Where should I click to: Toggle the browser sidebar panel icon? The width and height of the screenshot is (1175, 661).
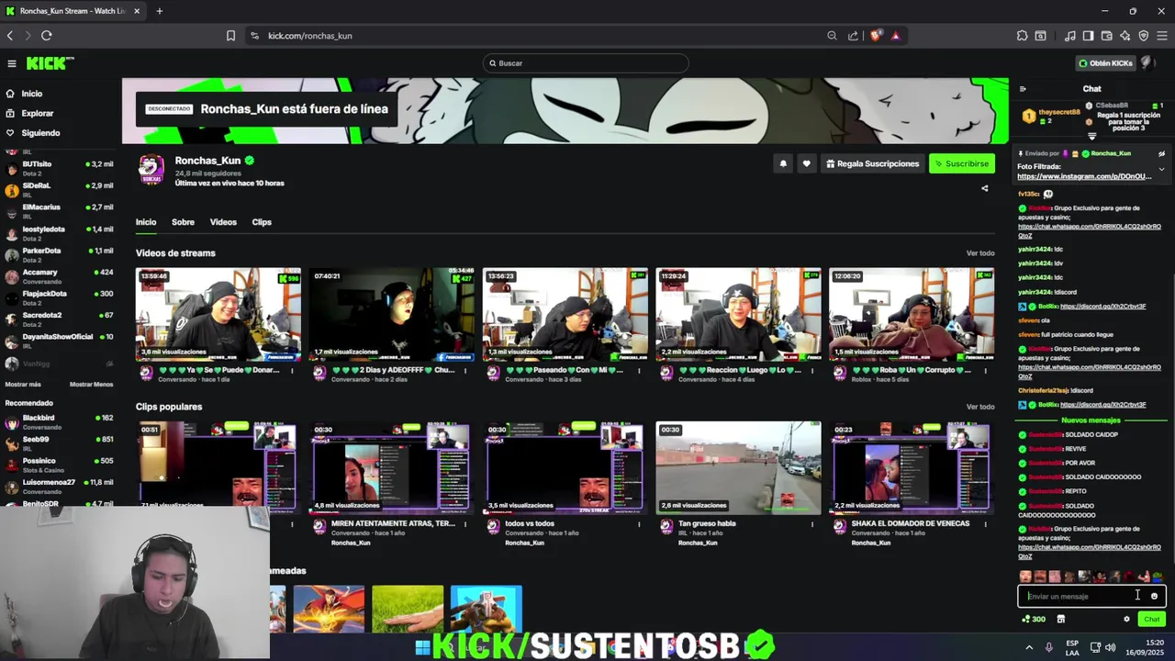pos(1088,36)
